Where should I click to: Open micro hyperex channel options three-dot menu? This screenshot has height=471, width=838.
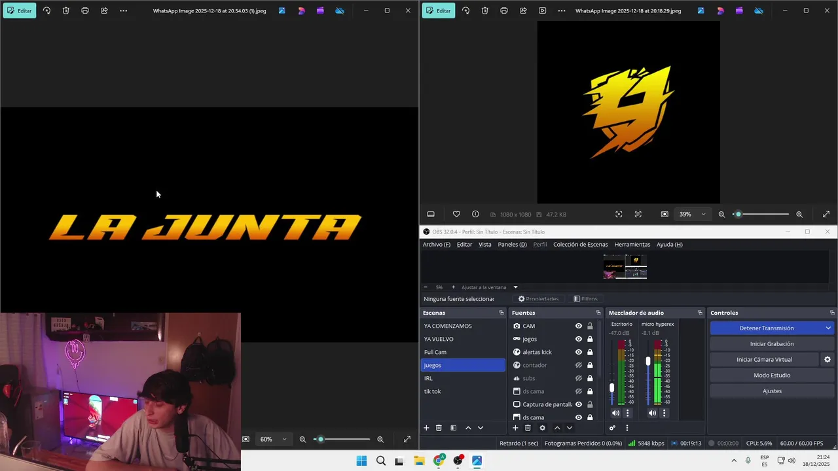[664, 413]
